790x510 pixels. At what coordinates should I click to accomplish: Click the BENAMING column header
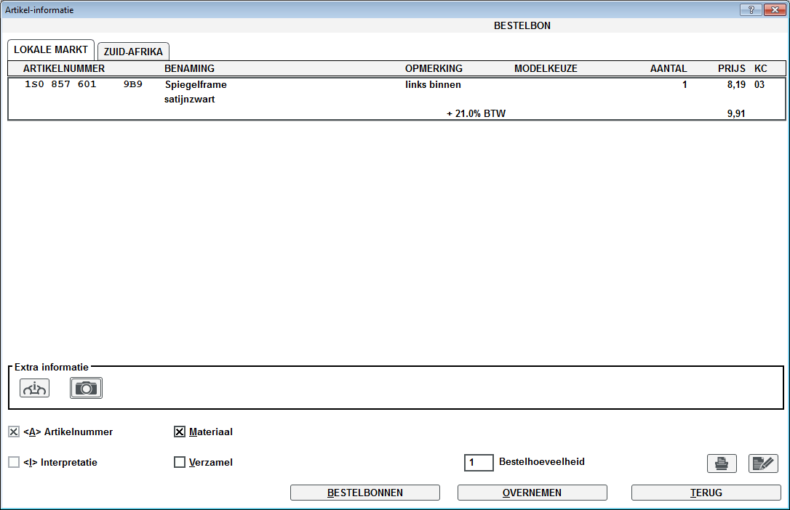[189, 69]
